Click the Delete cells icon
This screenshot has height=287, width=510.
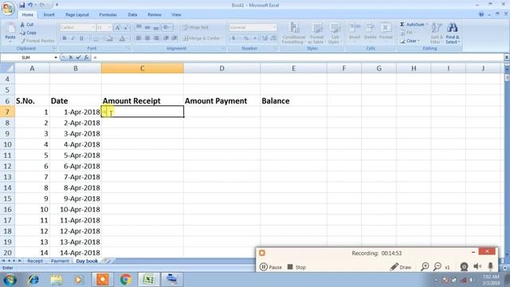[x=370, y=28]
